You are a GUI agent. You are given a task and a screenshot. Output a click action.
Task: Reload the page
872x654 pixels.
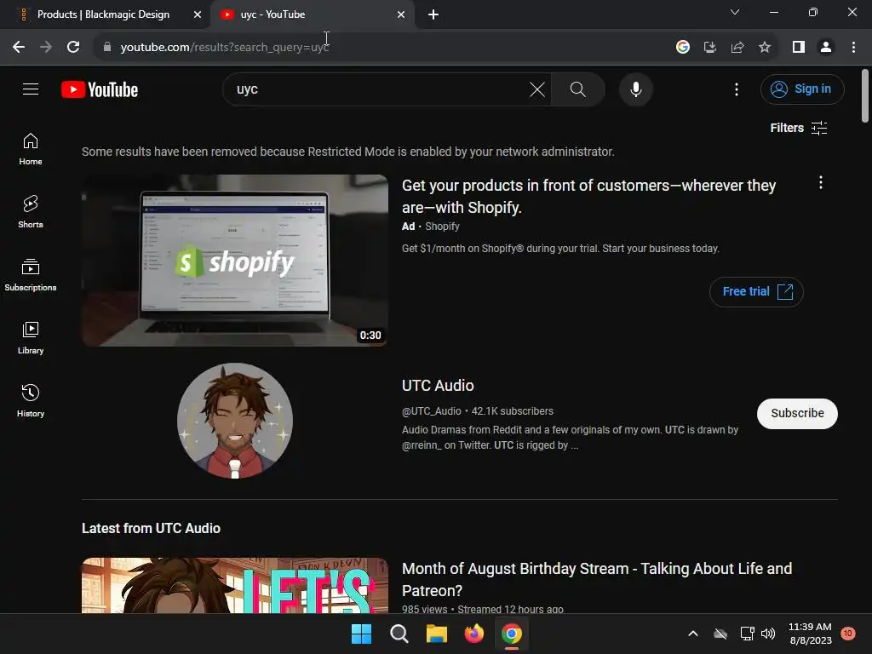click(x=73, y=47)
